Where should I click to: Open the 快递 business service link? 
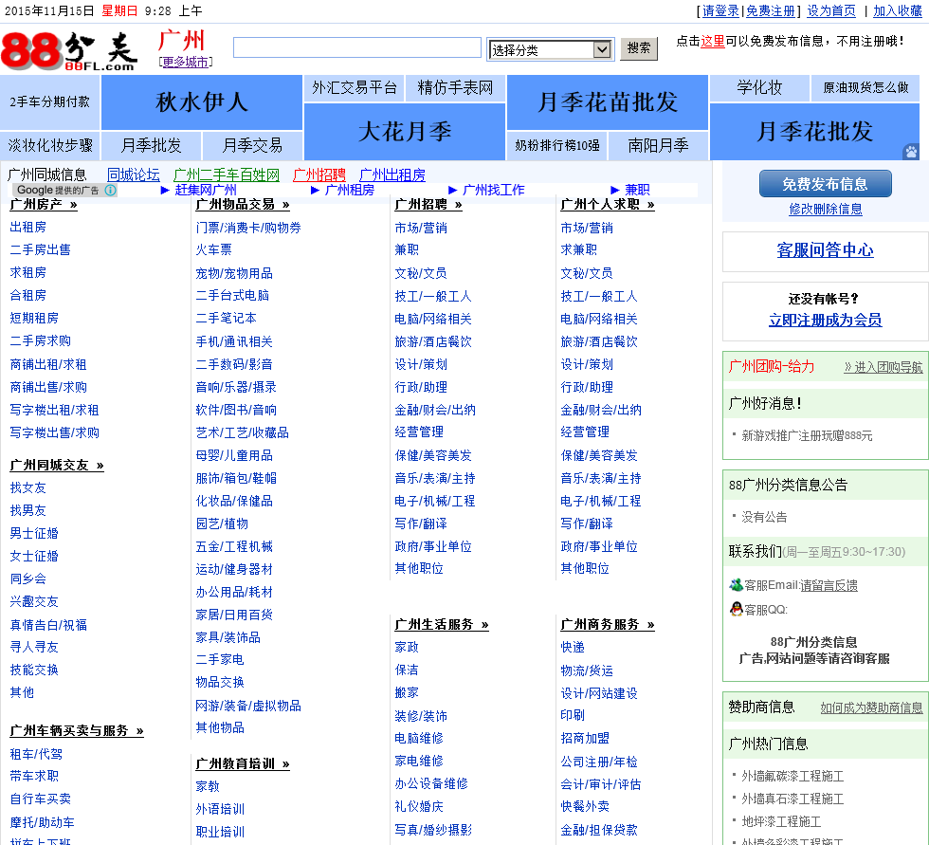point(573,648)
